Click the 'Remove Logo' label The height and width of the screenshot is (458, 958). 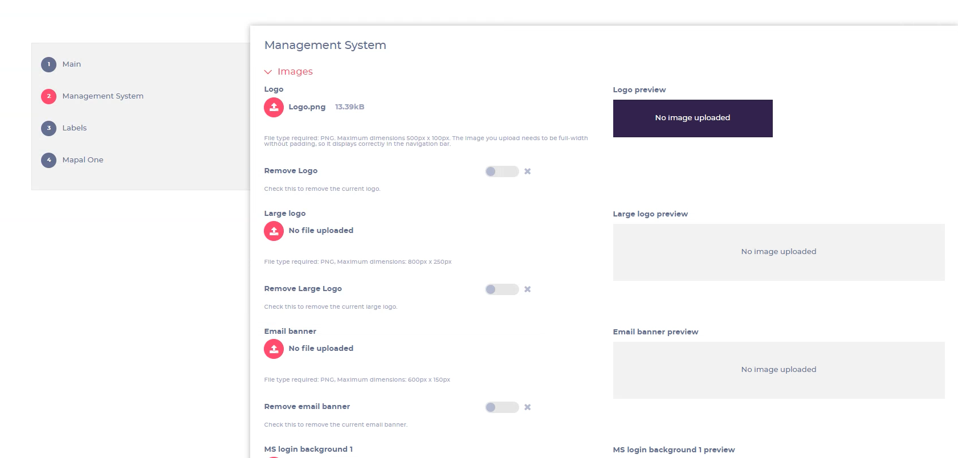click(x=291, y=171)
